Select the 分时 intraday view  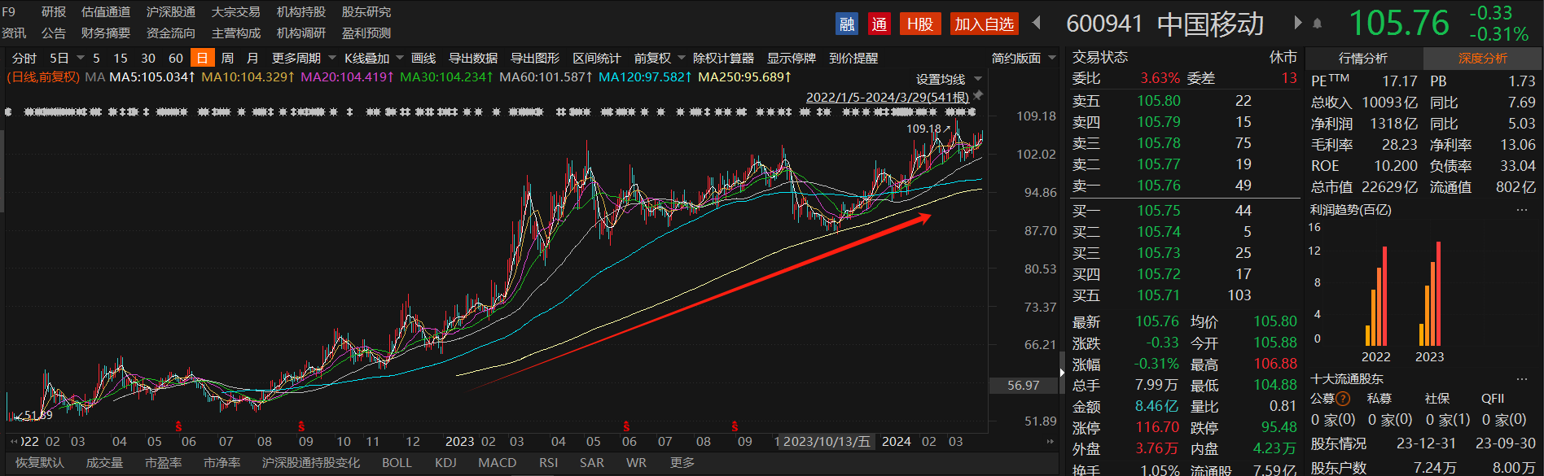(24, 59)
